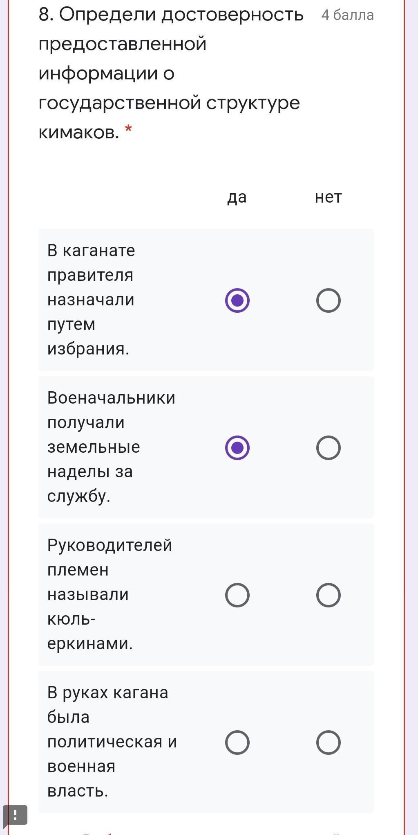Select 'нет' for ruler chosen by election
The height and width of the screenshot is (835, 418).
tap(328, 300)
